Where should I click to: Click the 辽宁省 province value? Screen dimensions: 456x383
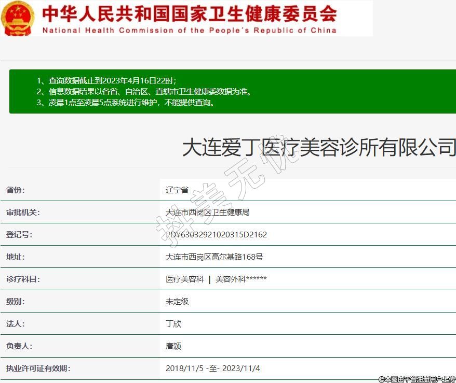tap(177, 190)
